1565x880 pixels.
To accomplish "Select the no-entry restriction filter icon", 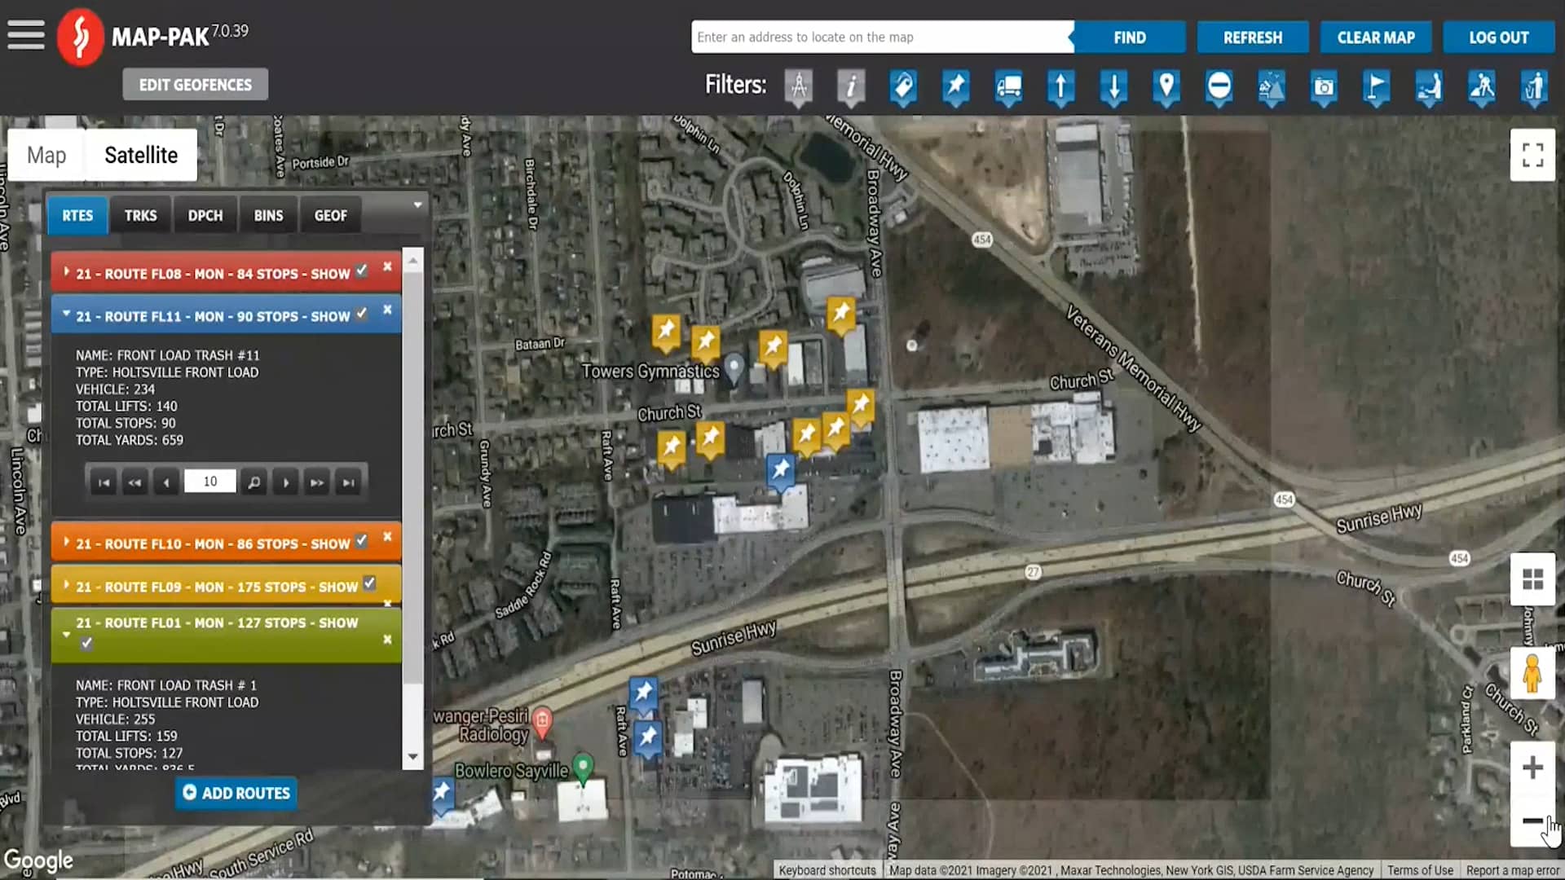I will (1219, 89).
